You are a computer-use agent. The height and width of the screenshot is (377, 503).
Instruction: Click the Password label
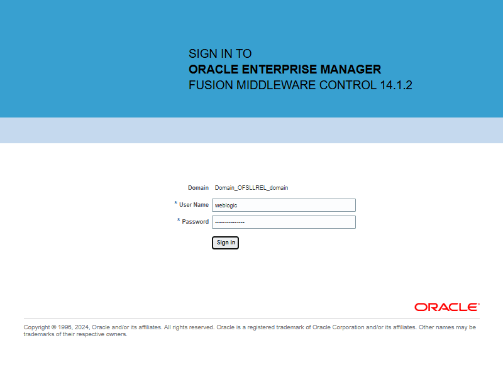coord(195,222)
